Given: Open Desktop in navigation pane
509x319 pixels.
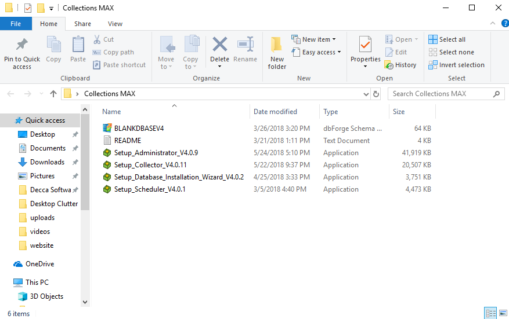Looking at the screenshot, I should pos(42,134).
